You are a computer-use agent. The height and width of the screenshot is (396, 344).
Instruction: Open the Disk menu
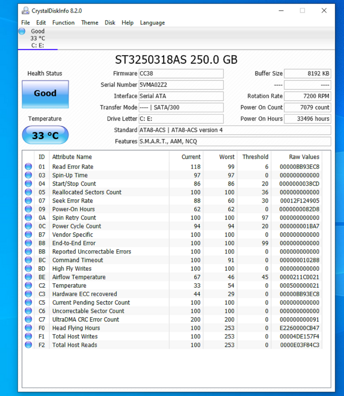coord(110,22)
